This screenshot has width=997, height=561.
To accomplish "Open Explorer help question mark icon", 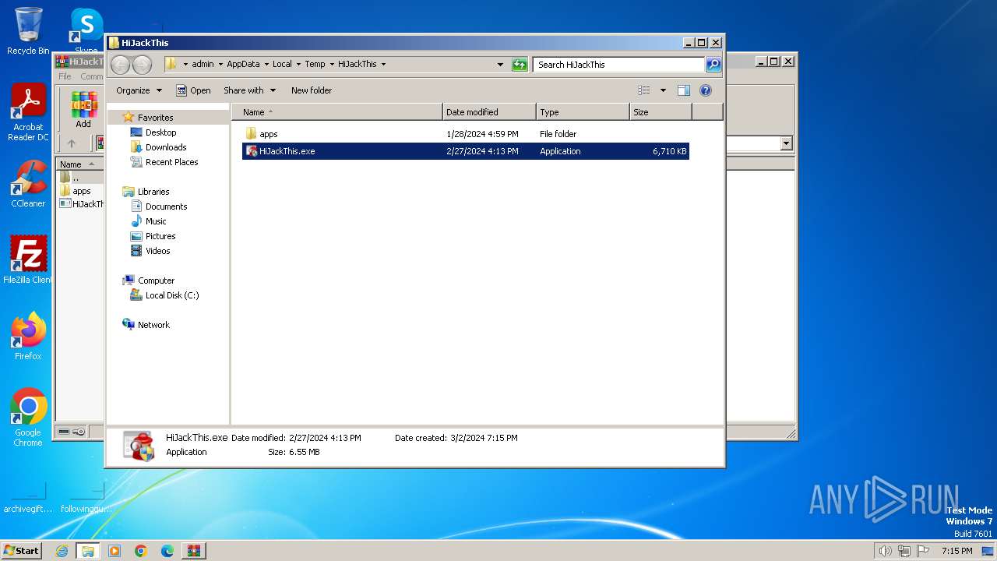I will pyautogui.click(x=706, y=90).
